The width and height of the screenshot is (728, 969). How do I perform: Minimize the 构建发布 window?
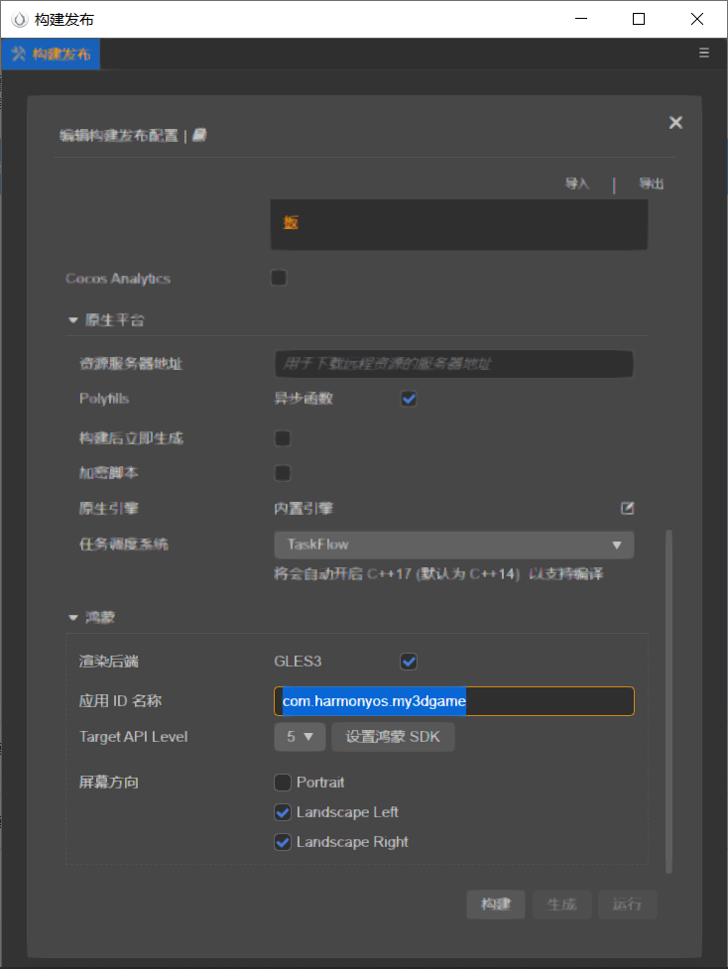pos(581,19)
